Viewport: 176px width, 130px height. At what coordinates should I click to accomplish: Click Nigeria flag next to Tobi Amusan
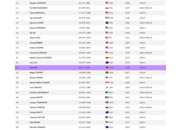[x=107, y=18]
